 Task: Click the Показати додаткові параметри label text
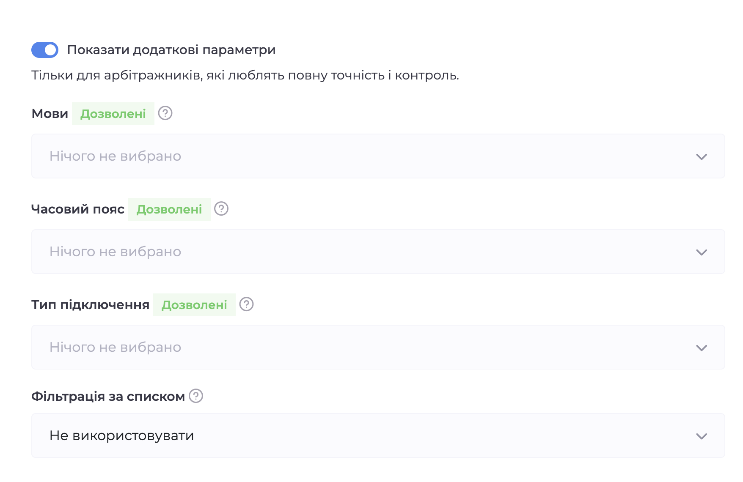(172, 49)
